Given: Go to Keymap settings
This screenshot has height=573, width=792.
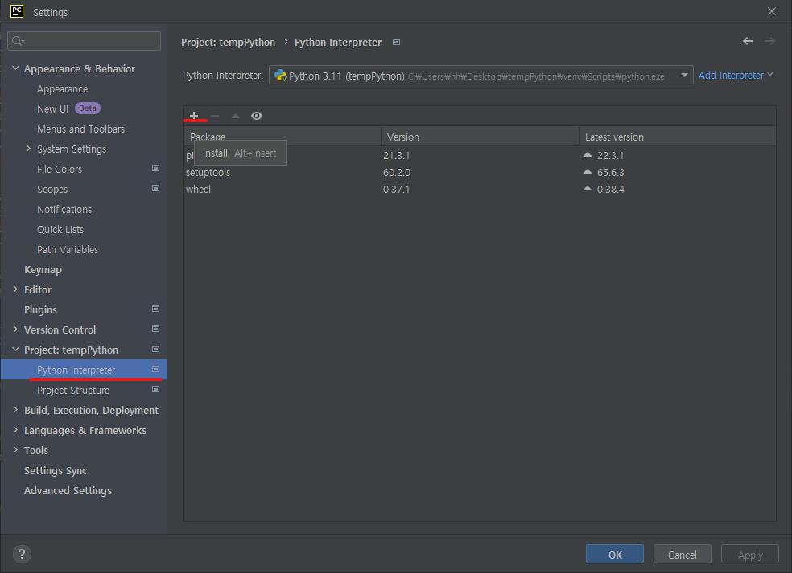Looking at the screenshot, I should [43, 269].
